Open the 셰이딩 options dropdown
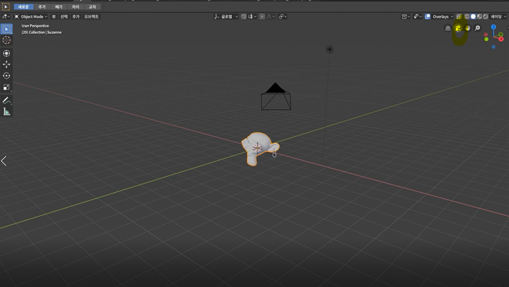This screenshot has width=509, height=287. click(x=499, y=17)
